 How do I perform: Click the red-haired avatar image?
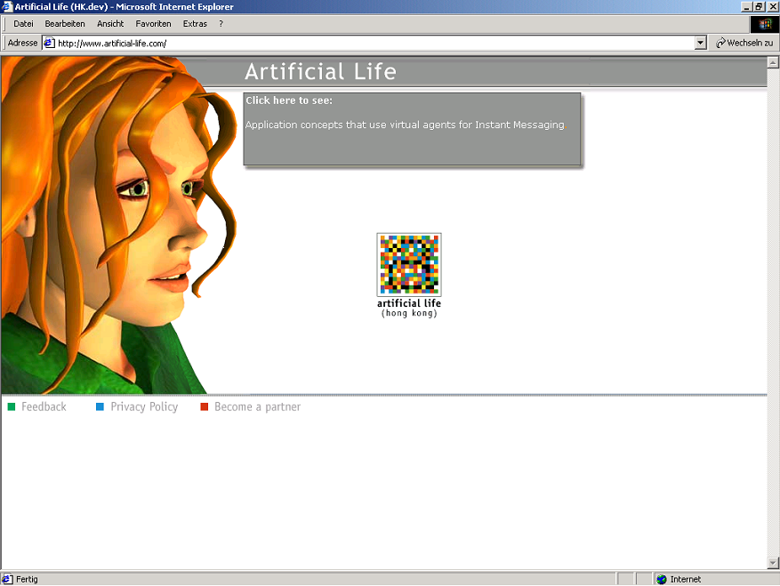[118, 225]
